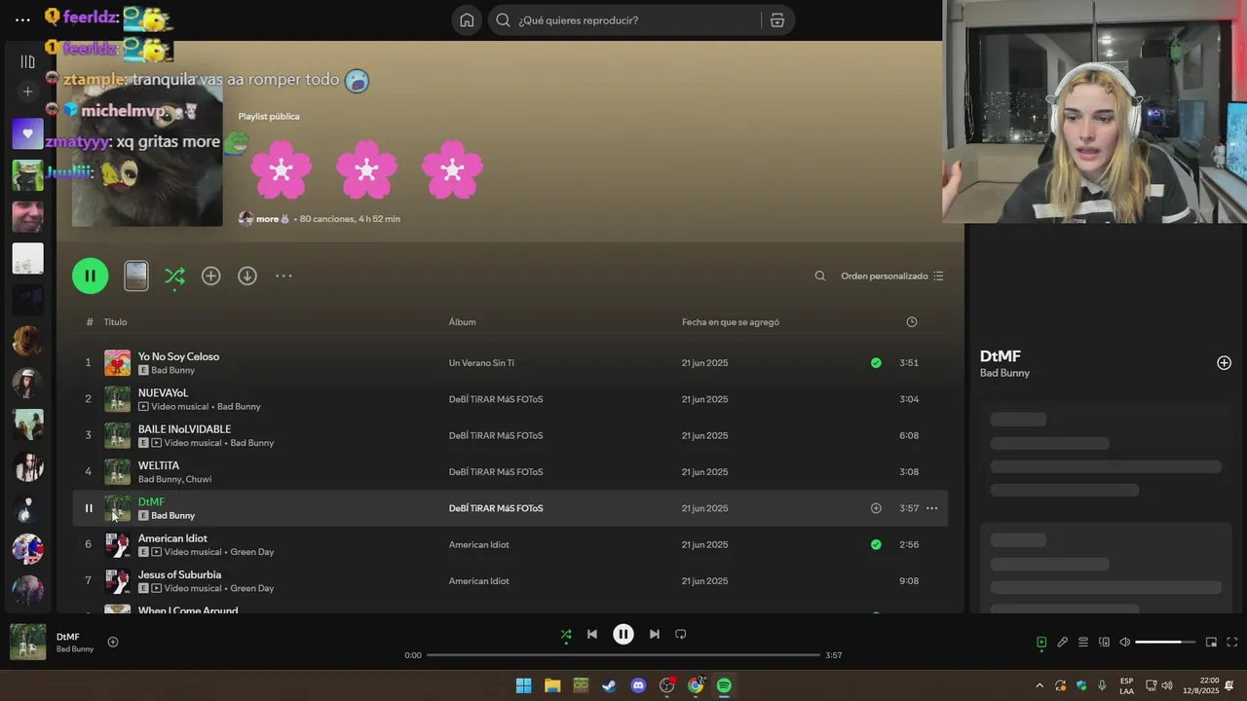The width and height of the screenshot is (1247, 701).
Task: Open the play queue icon
Action: pos(1083,642)
